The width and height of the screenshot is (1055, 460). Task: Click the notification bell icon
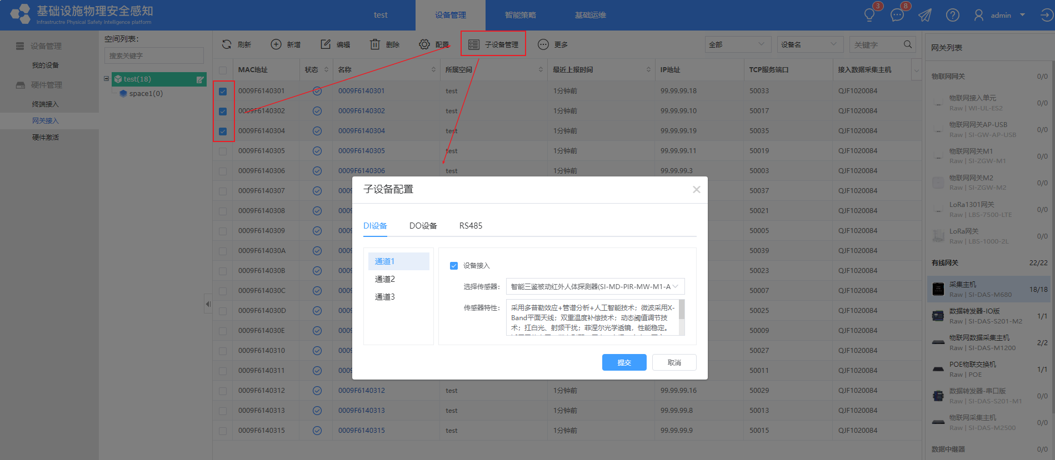869,15
